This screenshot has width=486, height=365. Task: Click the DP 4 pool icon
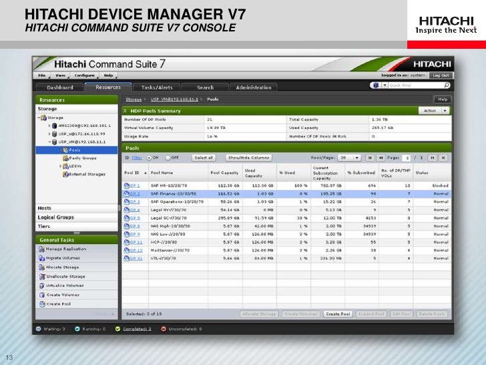tap(126, 210)
